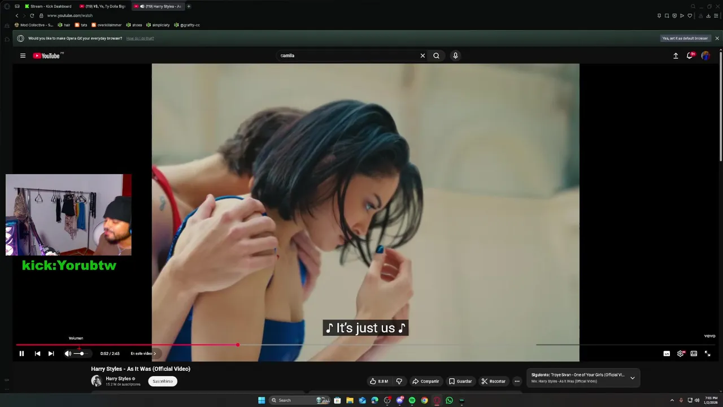The image size is (723, 407).
Task: Open the Opera GX main menu logo
Action: click(7, 6)
